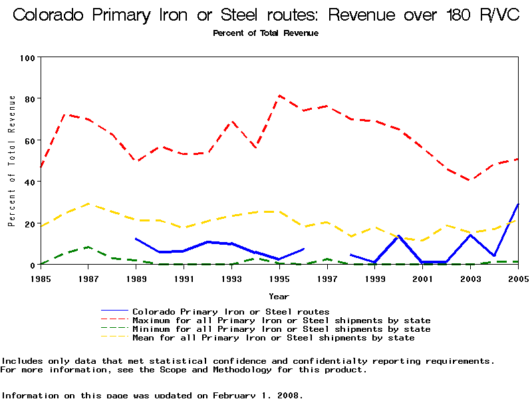Click the red Maximum line peak at 1995
Viewport: 532px width, 399px height.
(x=279, y=96)
